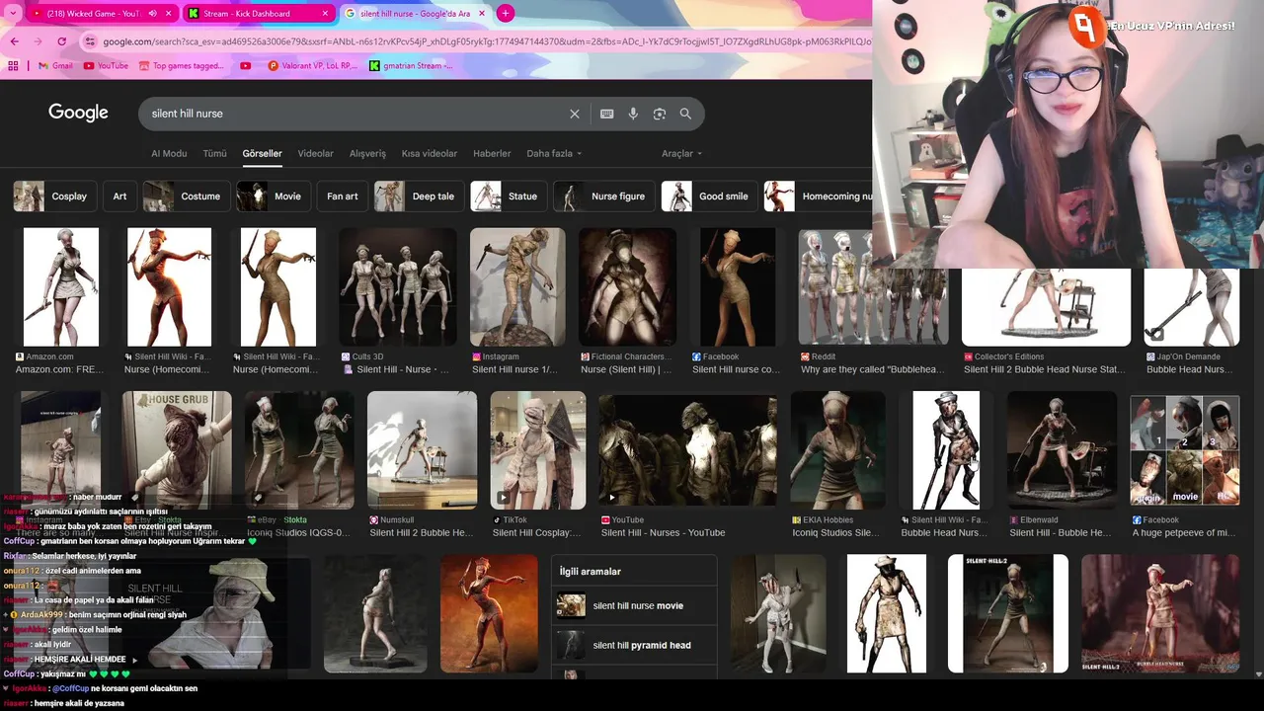Filter images by Deep tale chip
This screenshot has height=711, width=1264.
[x=420, y=196]
